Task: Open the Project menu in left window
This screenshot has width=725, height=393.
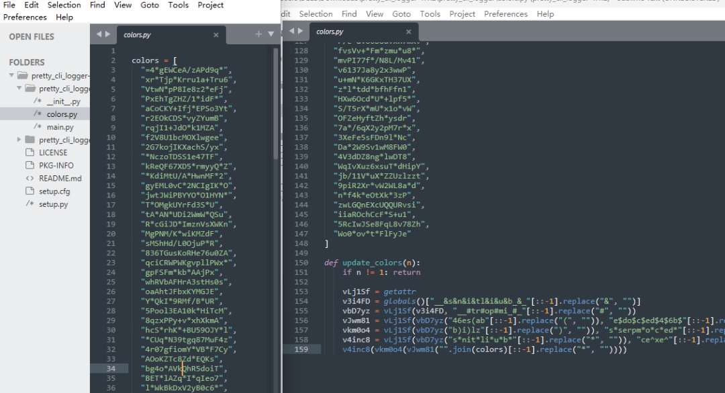Action: click(210, 5)
